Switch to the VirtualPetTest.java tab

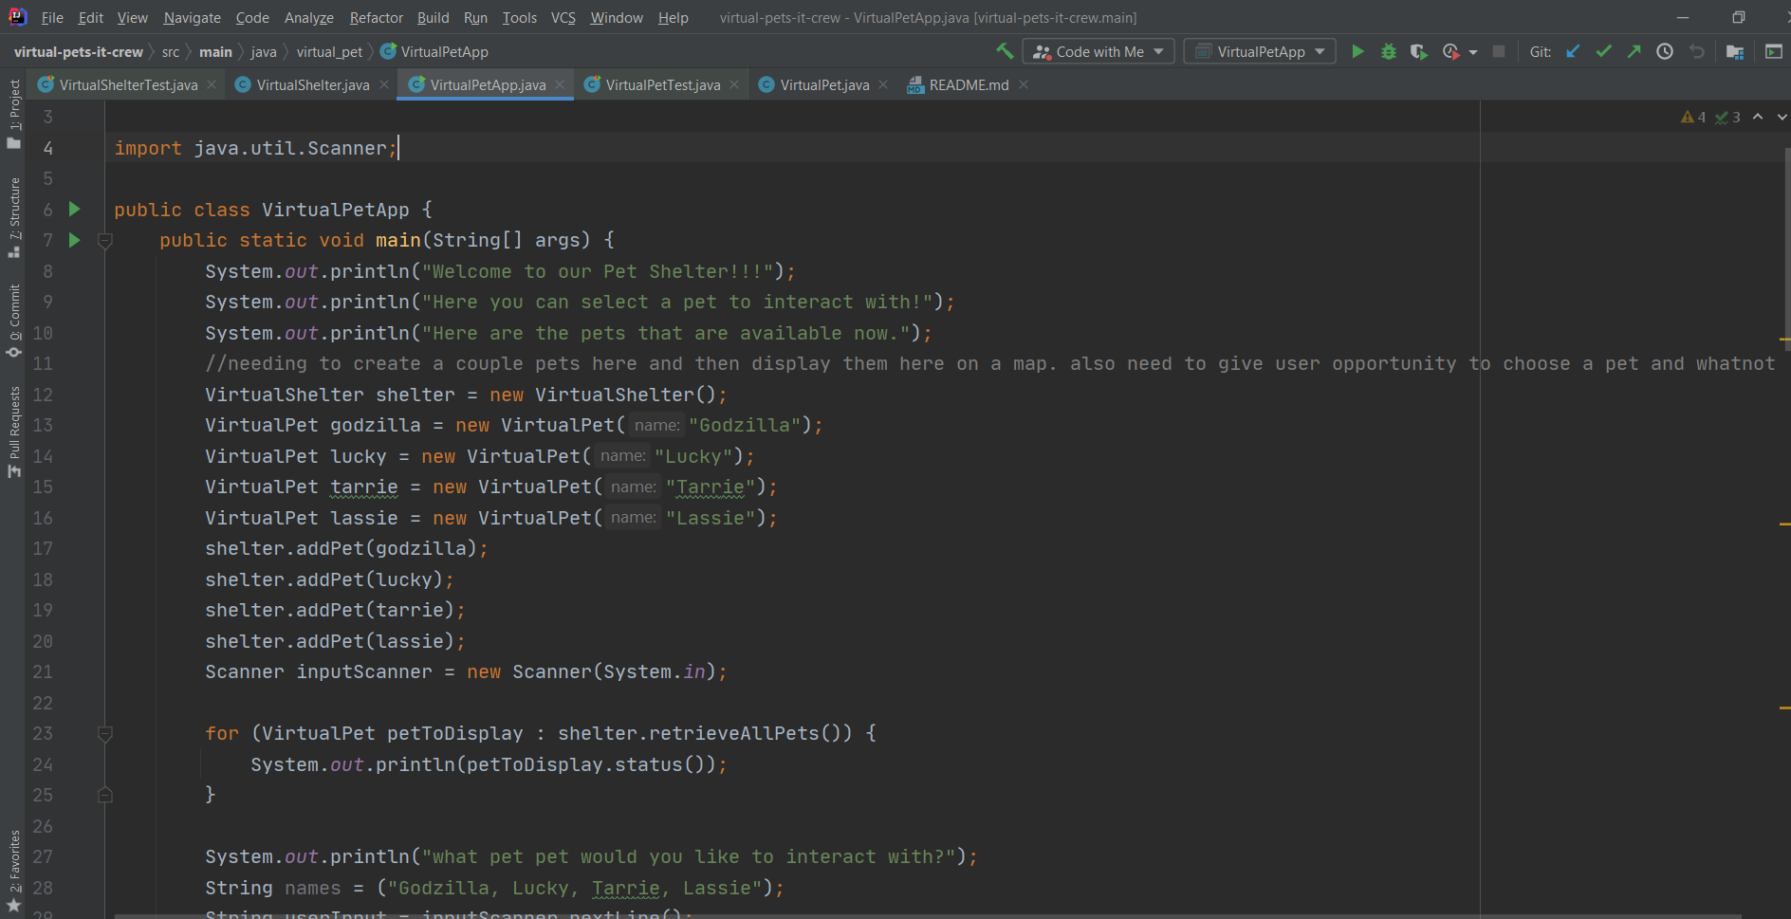662,84
